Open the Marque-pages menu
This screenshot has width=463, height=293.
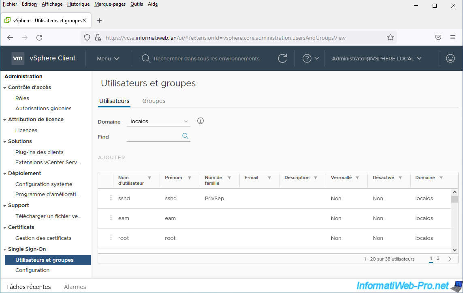click(x=110, y=4)
